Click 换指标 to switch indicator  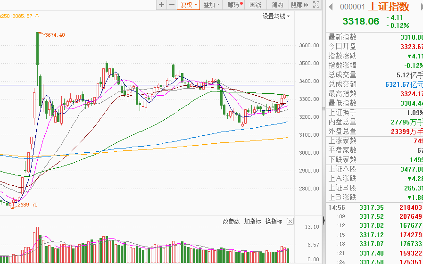pos(274,221)
